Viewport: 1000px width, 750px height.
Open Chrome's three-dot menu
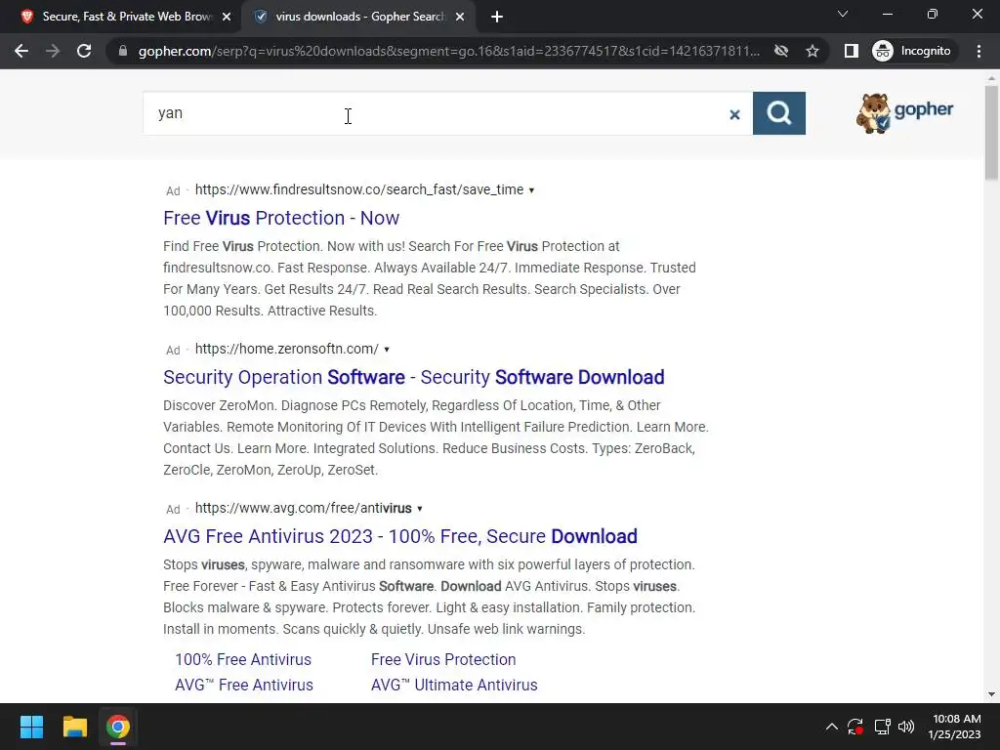tap(979, 51)
